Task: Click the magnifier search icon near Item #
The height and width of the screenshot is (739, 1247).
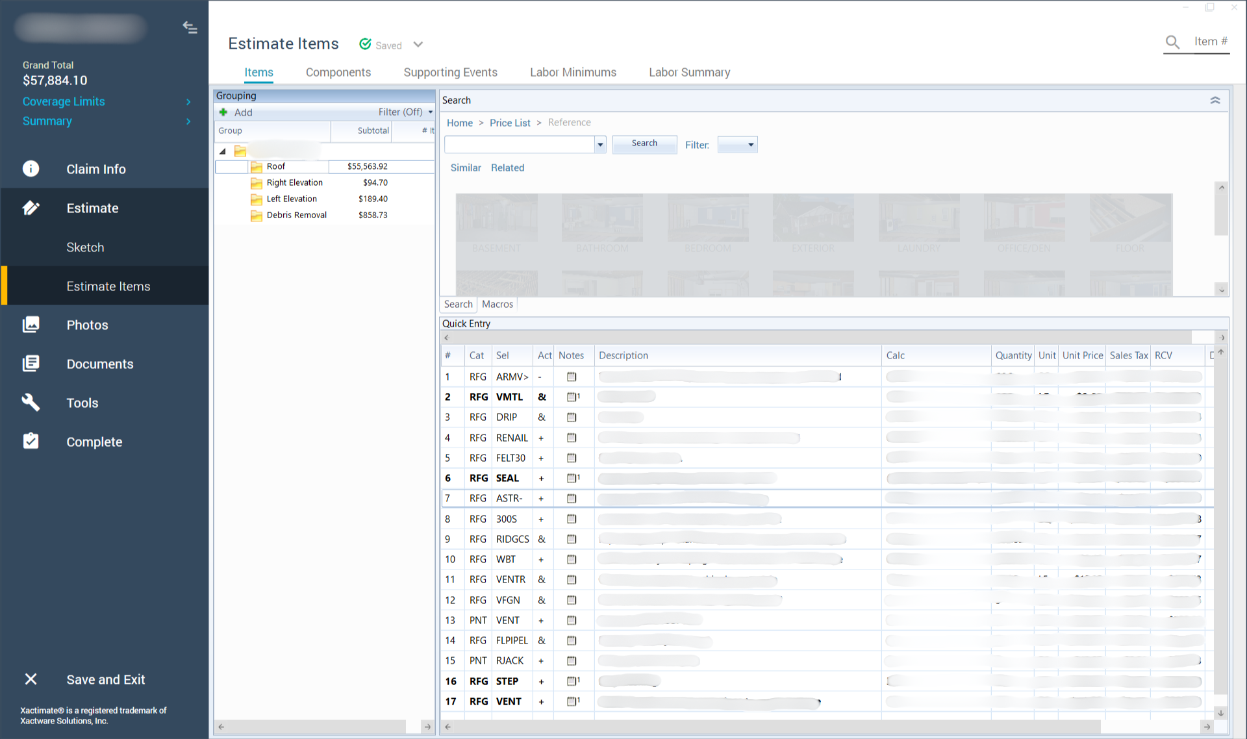Action: pyautogui.click(x=1172, y=42)
